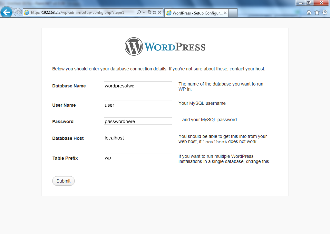Click 'Your MySQL username' description text
This screenshot has width=330, height=234.
point(202,103)
